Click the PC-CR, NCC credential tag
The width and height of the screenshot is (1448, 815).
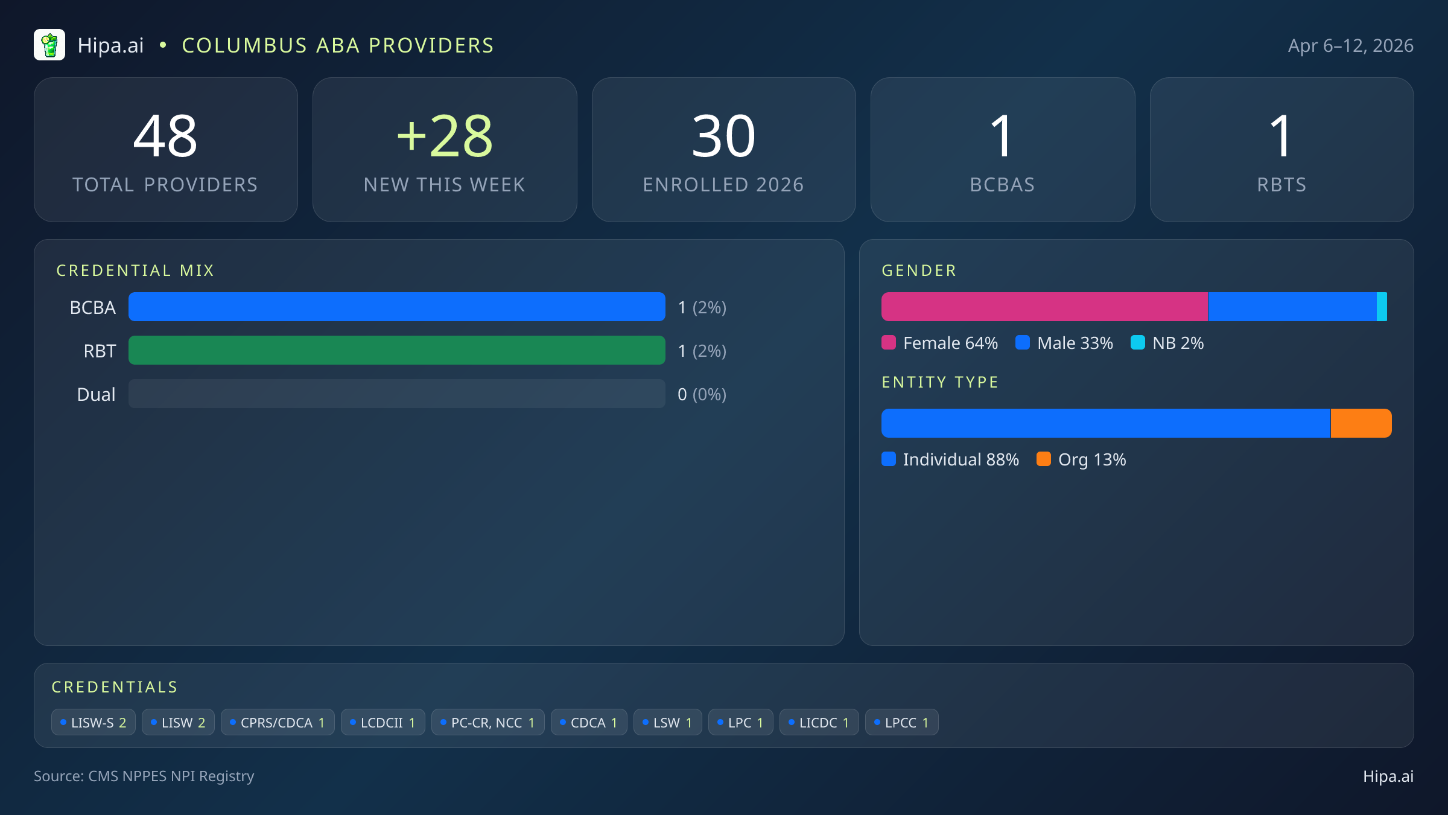(487, 723)
